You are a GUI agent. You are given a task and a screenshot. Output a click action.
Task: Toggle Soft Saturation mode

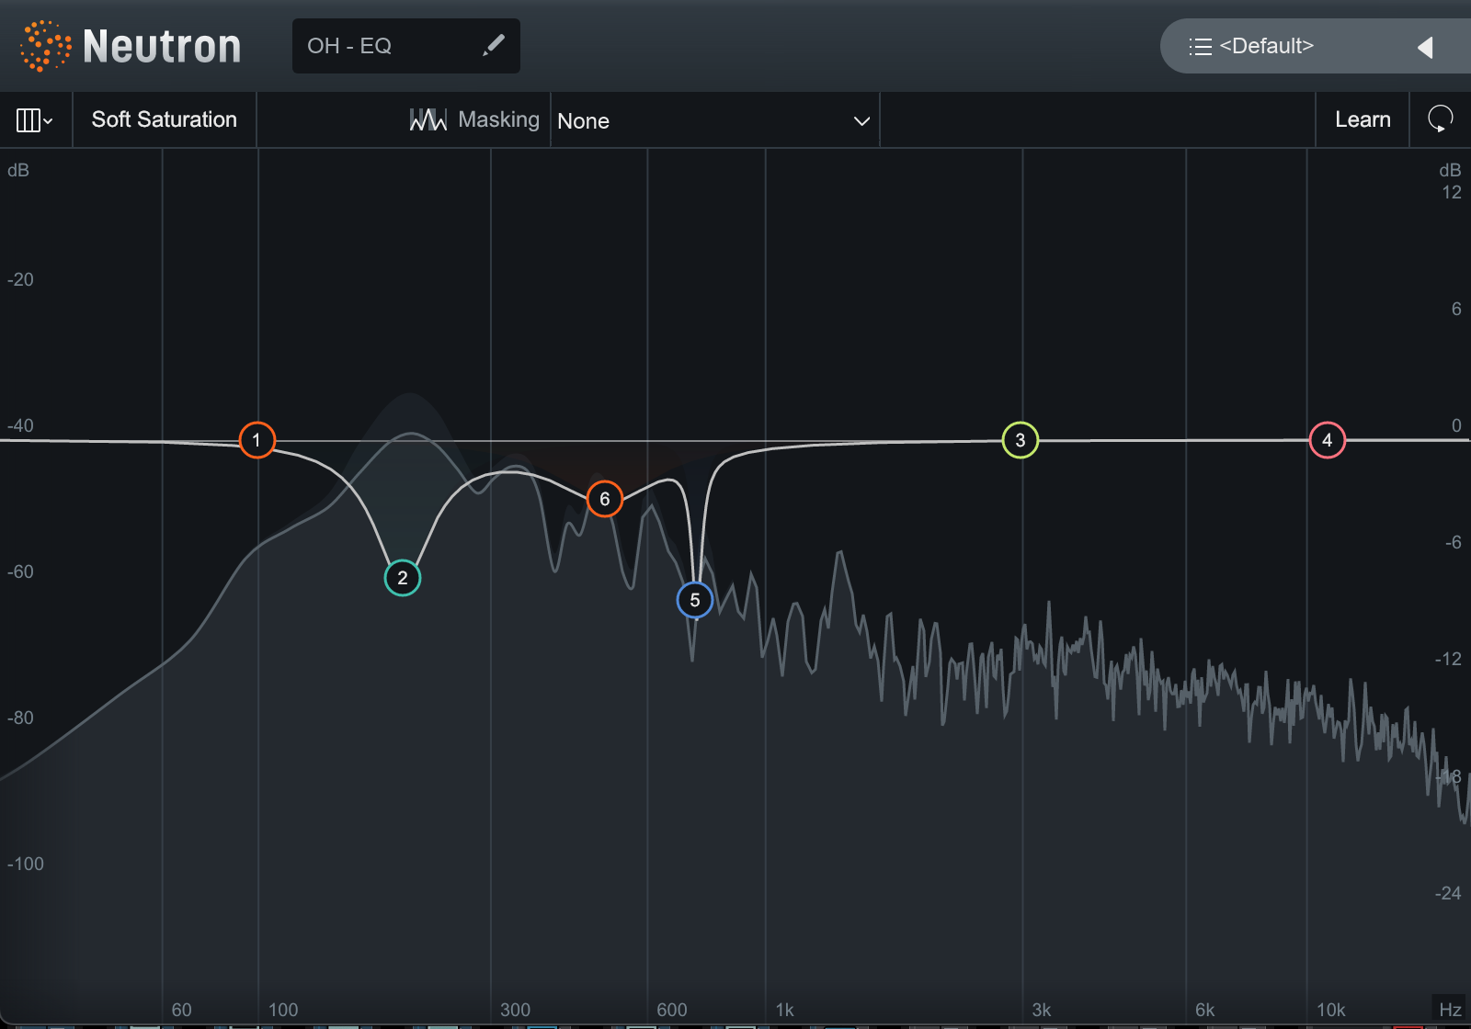coord(165,119)
